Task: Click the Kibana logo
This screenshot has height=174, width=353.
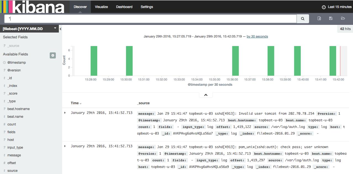Action: tap(33, 7)
